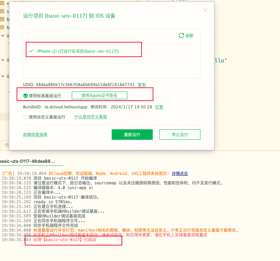Open 详情点击 link in console ad
This screenshot has height=261, width=280.
(180, 174)
